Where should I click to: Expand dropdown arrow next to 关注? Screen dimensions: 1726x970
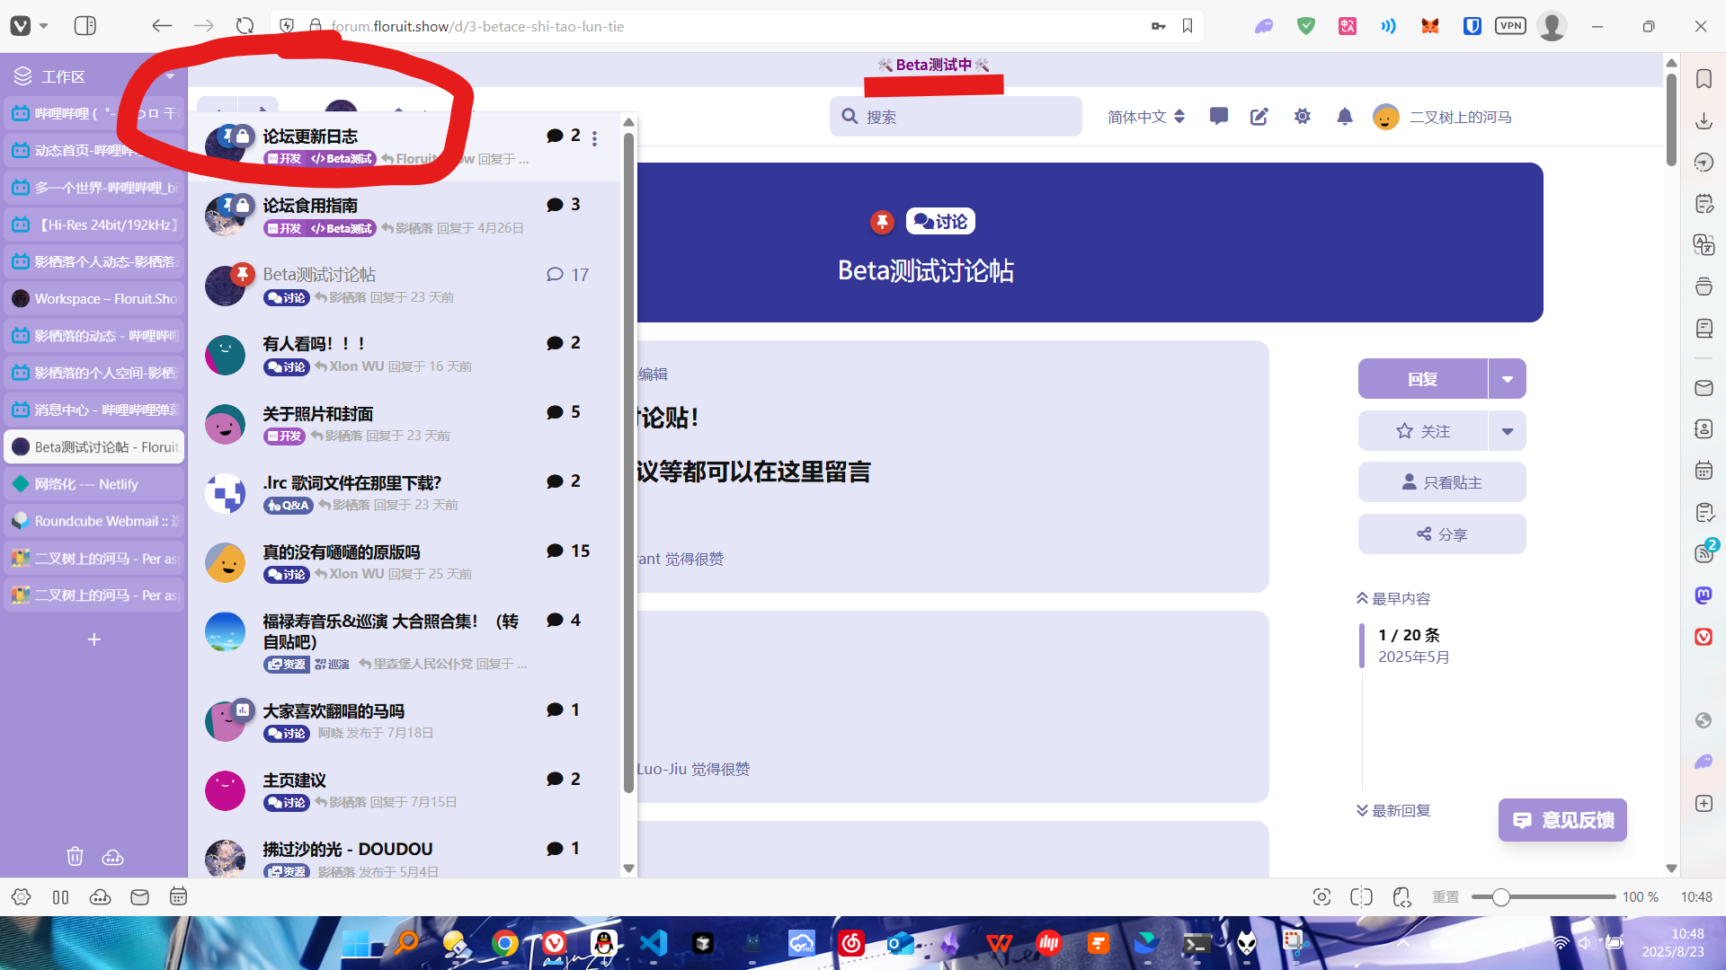pos(1508,431)
